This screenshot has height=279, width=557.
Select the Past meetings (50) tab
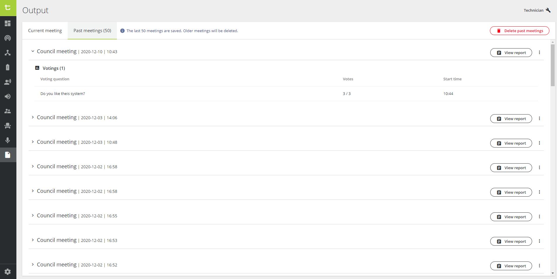tap(92, 31)
